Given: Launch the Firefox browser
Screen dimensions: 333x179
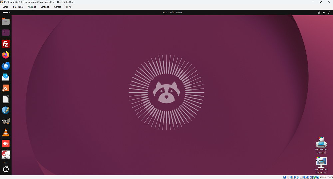Looking at the screenshot, I should point(6,55).
